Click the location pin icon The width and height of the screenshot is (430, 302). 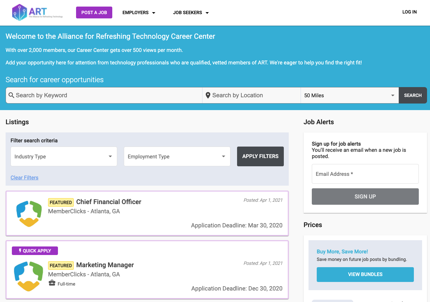click(208, 95)
